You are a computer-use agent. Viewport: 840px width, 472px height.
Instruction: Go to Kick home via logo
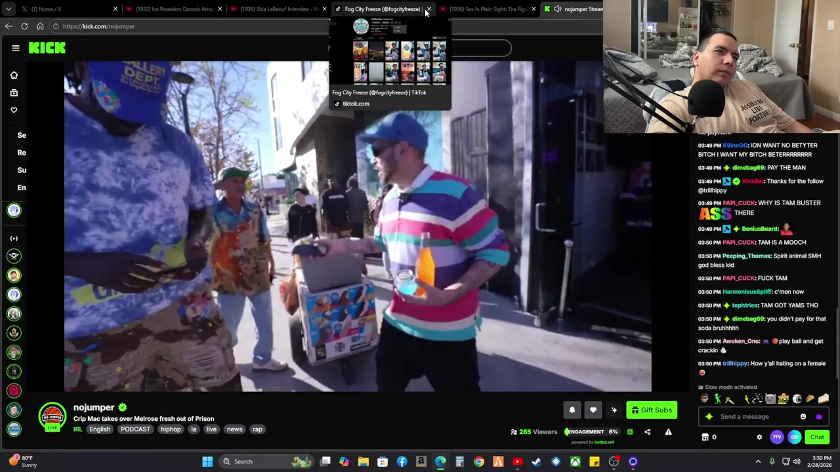47,48
